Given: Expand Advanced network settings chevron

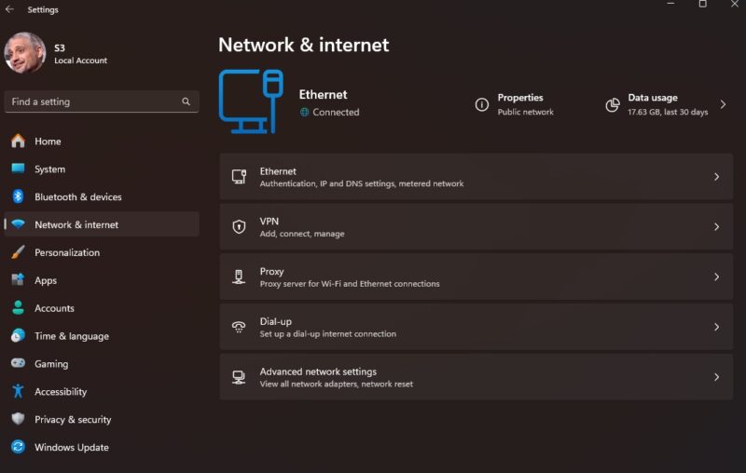Looking at the screenshot, I should click(x=716, y=377).
